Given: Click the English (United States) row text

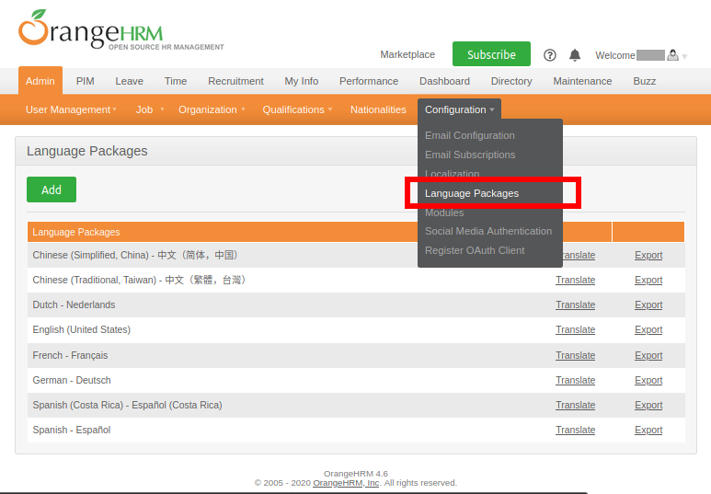Looking at the screenshot, I should tap(81, 329).
